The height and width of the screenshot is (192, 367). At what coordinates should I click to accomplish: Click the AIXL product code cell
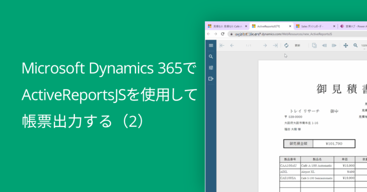(290, 172)
